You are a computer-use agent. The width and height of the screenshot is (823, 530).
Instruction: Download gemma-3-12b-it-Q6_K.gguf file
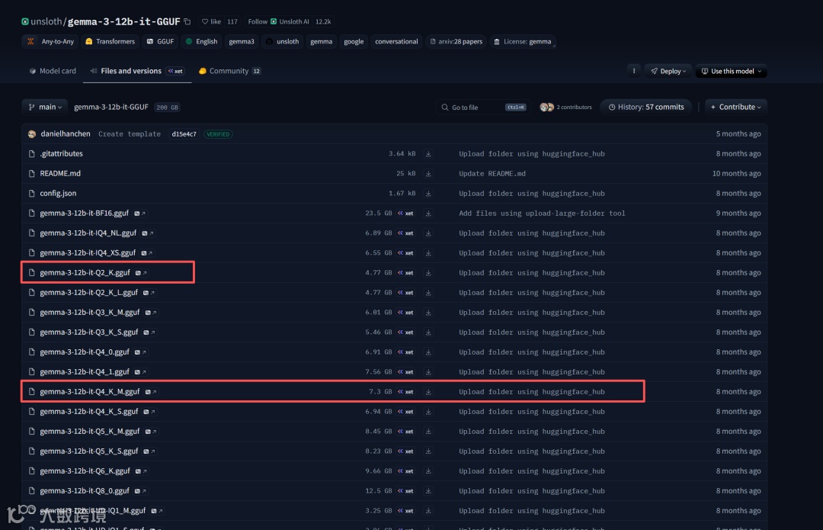(428, 471)
